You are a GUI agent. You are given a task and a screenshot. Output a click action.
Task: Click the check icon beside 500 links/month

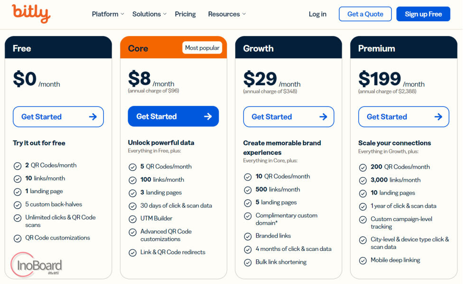248,190
